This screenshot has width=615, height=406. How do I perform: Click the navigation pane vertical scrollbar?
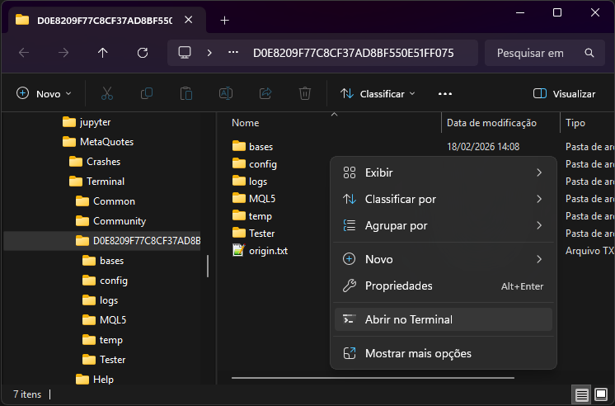(x=208, y=266)
